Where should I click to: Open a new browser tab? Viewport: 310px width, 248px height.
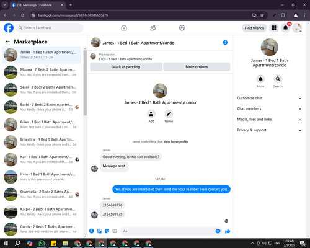(71, 5)
